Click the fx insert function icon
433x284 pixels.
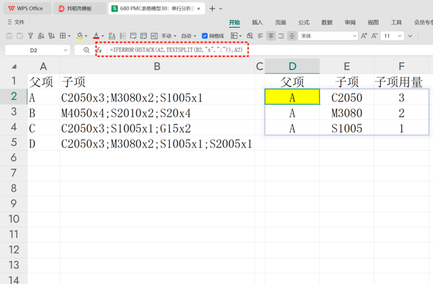[99, 50]
